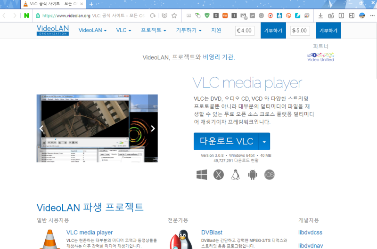This screenshot has height=249, width=377.
Task: Open the 비영리 기관 link
Action: (x=219, y=57)
